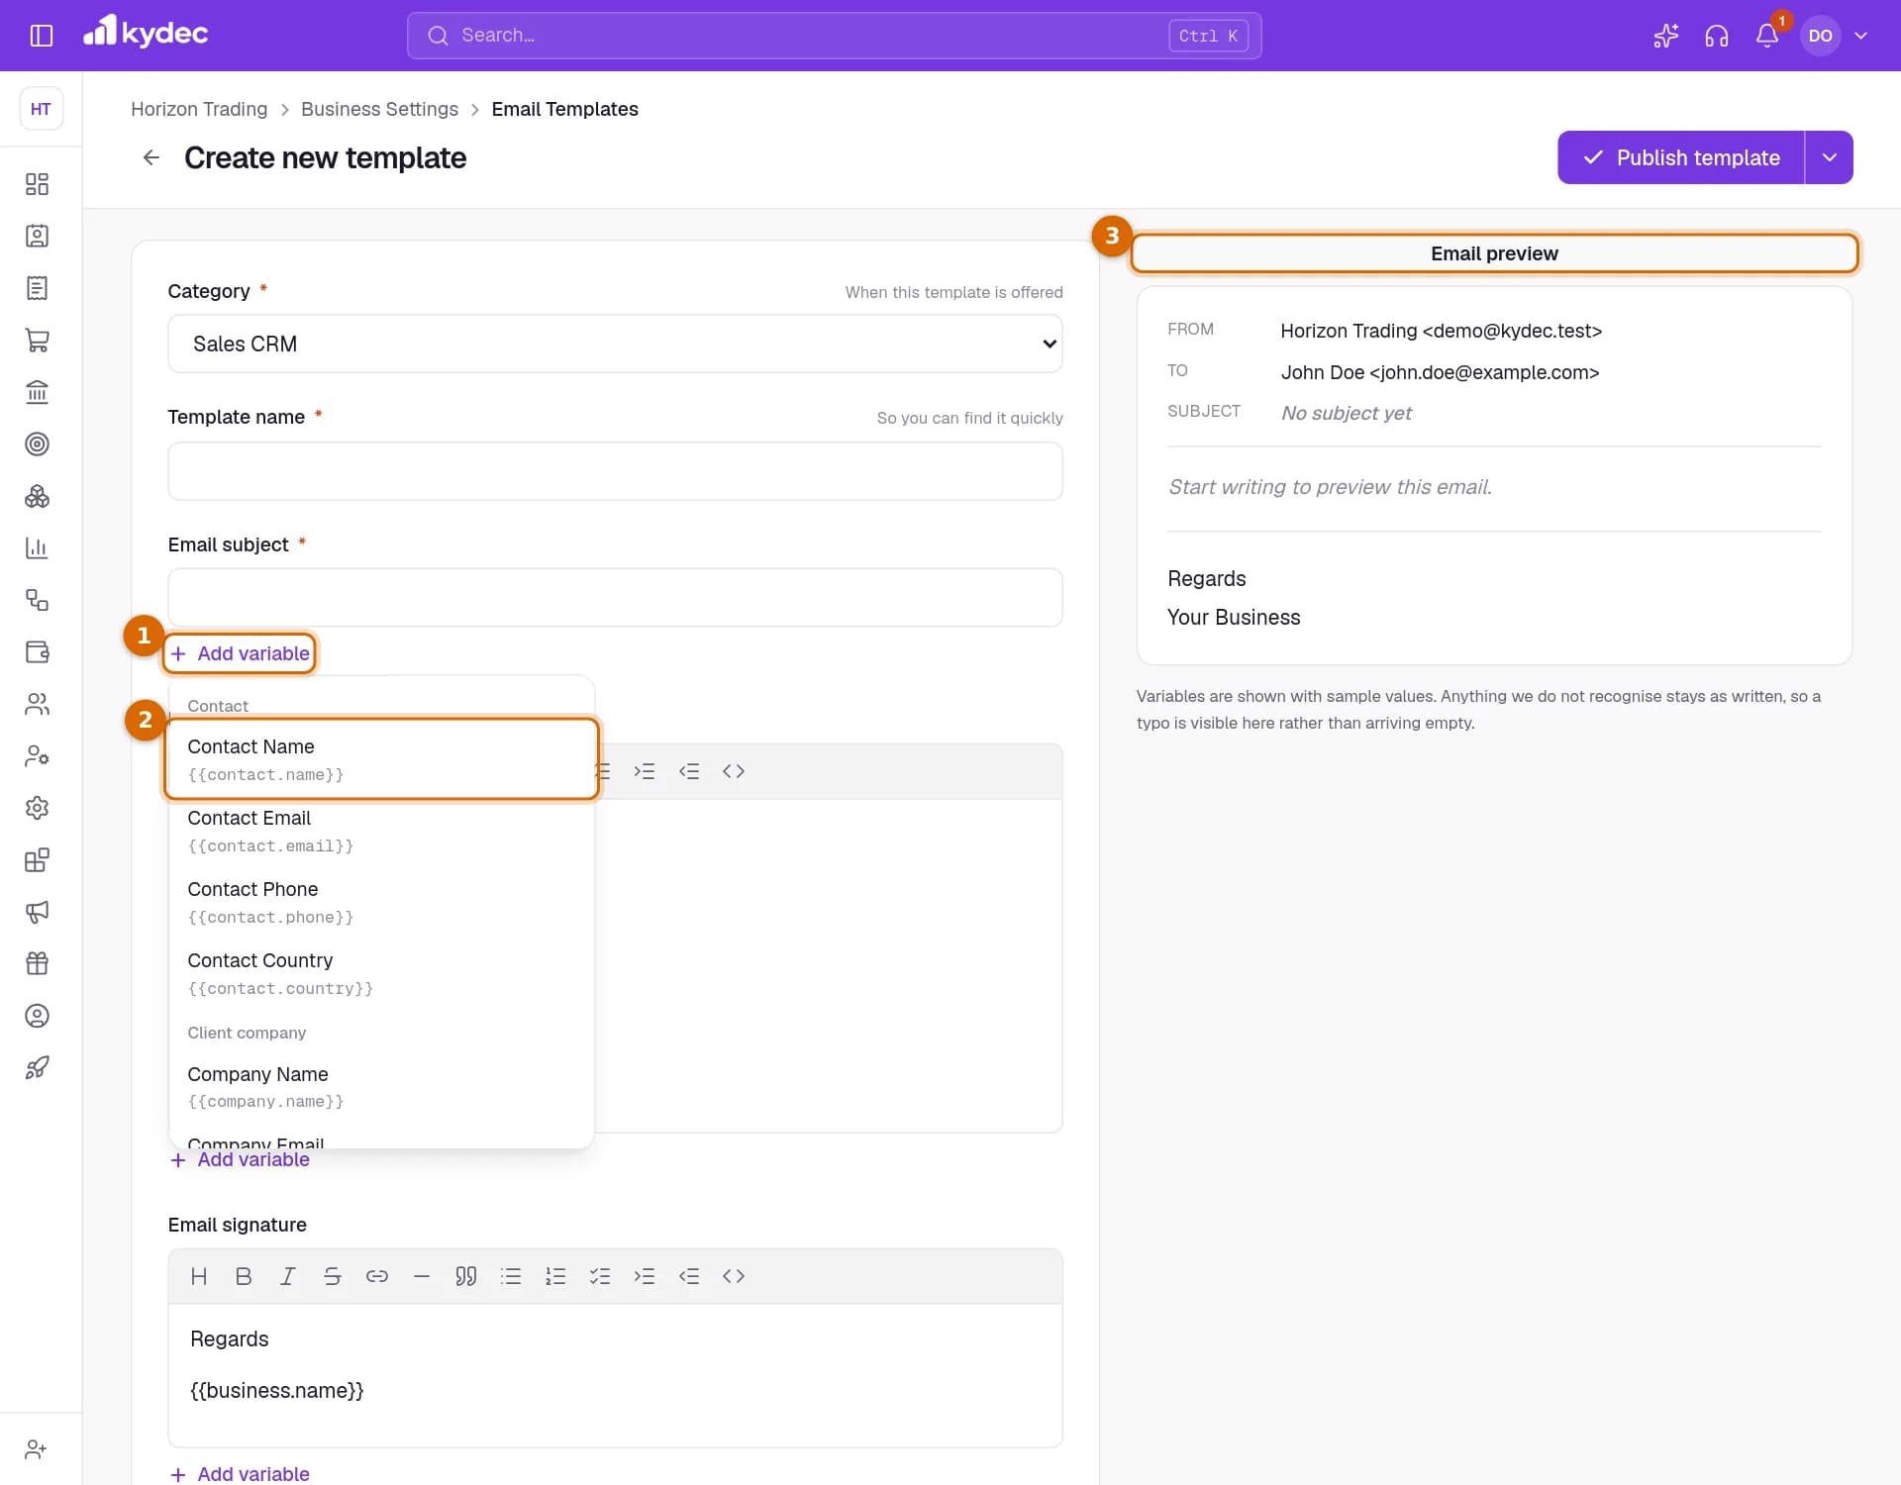The width and height of the screenshot is (1901, 1485).
Task: Open the gift box sidebar icon
Action: pyautogui.click(x=37, y=963)
